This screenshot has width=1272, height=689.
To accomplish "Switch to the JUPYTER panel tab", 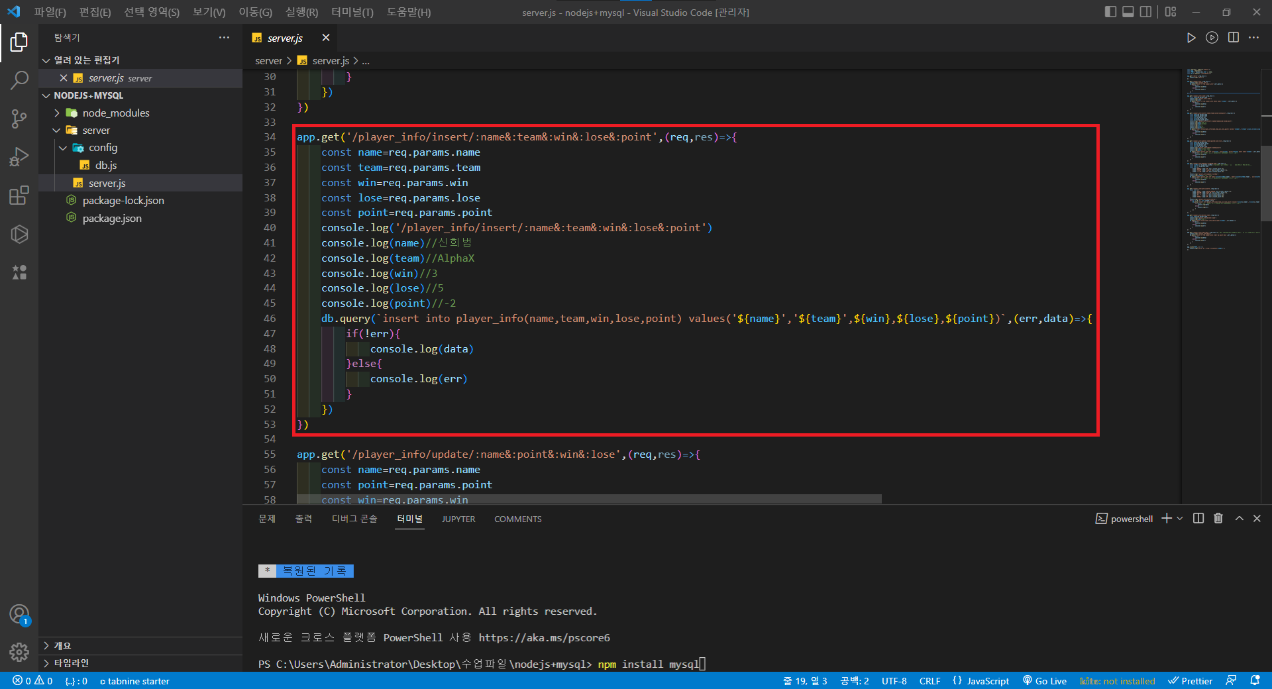I will click(458, 519).
